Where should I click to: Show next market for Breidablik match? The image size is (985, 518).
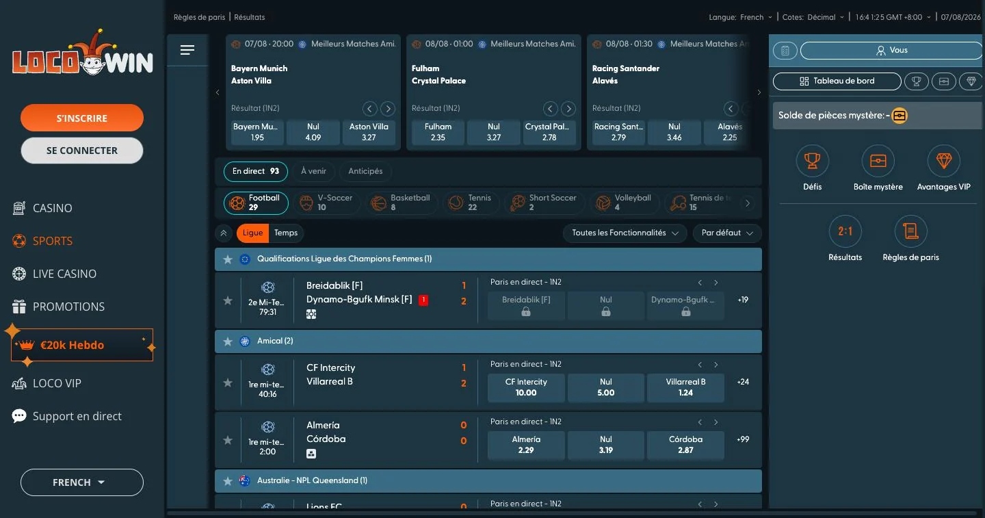pyautogui.click(x=716, y=283)
